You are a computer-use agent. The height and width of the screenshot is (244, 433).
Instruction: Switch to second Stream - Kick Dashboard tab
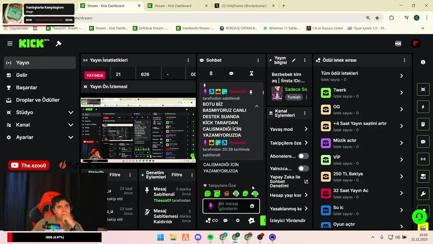click(178, 6)
